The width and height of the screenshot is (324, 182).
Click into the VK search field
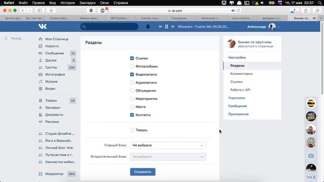[x=109, y=27]
